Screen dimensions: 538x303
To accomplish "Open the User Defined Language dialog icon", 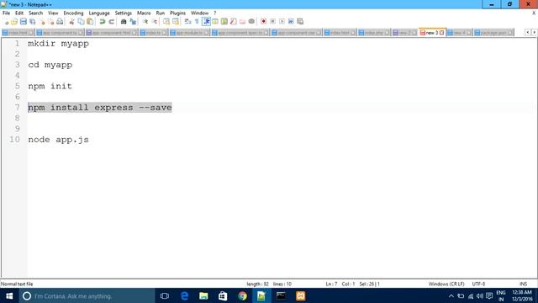I will click(x=215, y=22).
